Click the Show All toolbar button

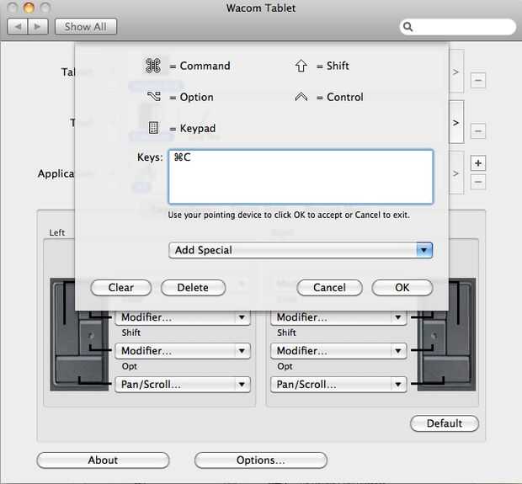point(86,27)
